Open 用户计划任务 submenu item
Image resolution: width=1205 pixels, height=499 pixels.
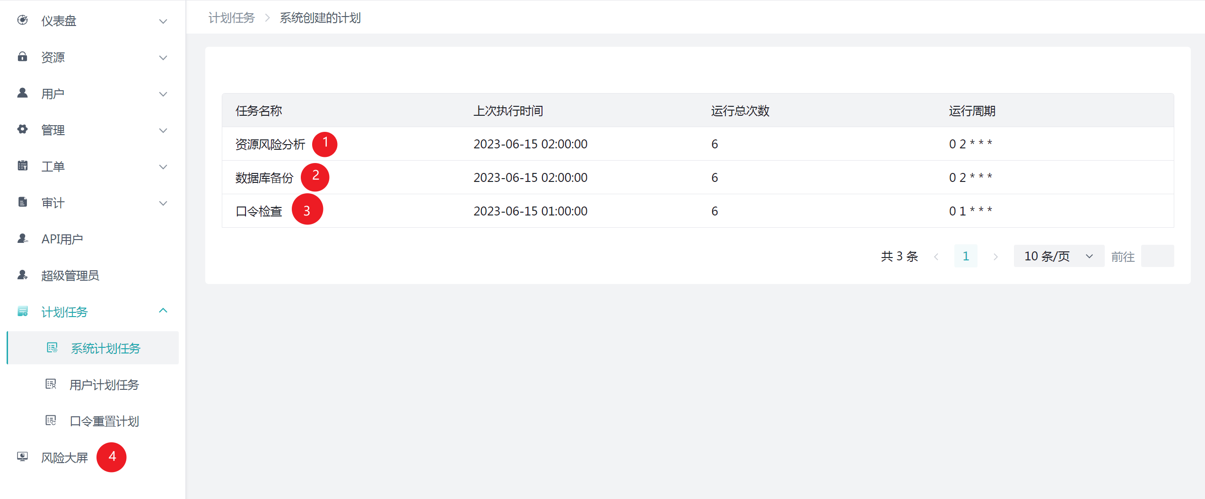point(104,385)
